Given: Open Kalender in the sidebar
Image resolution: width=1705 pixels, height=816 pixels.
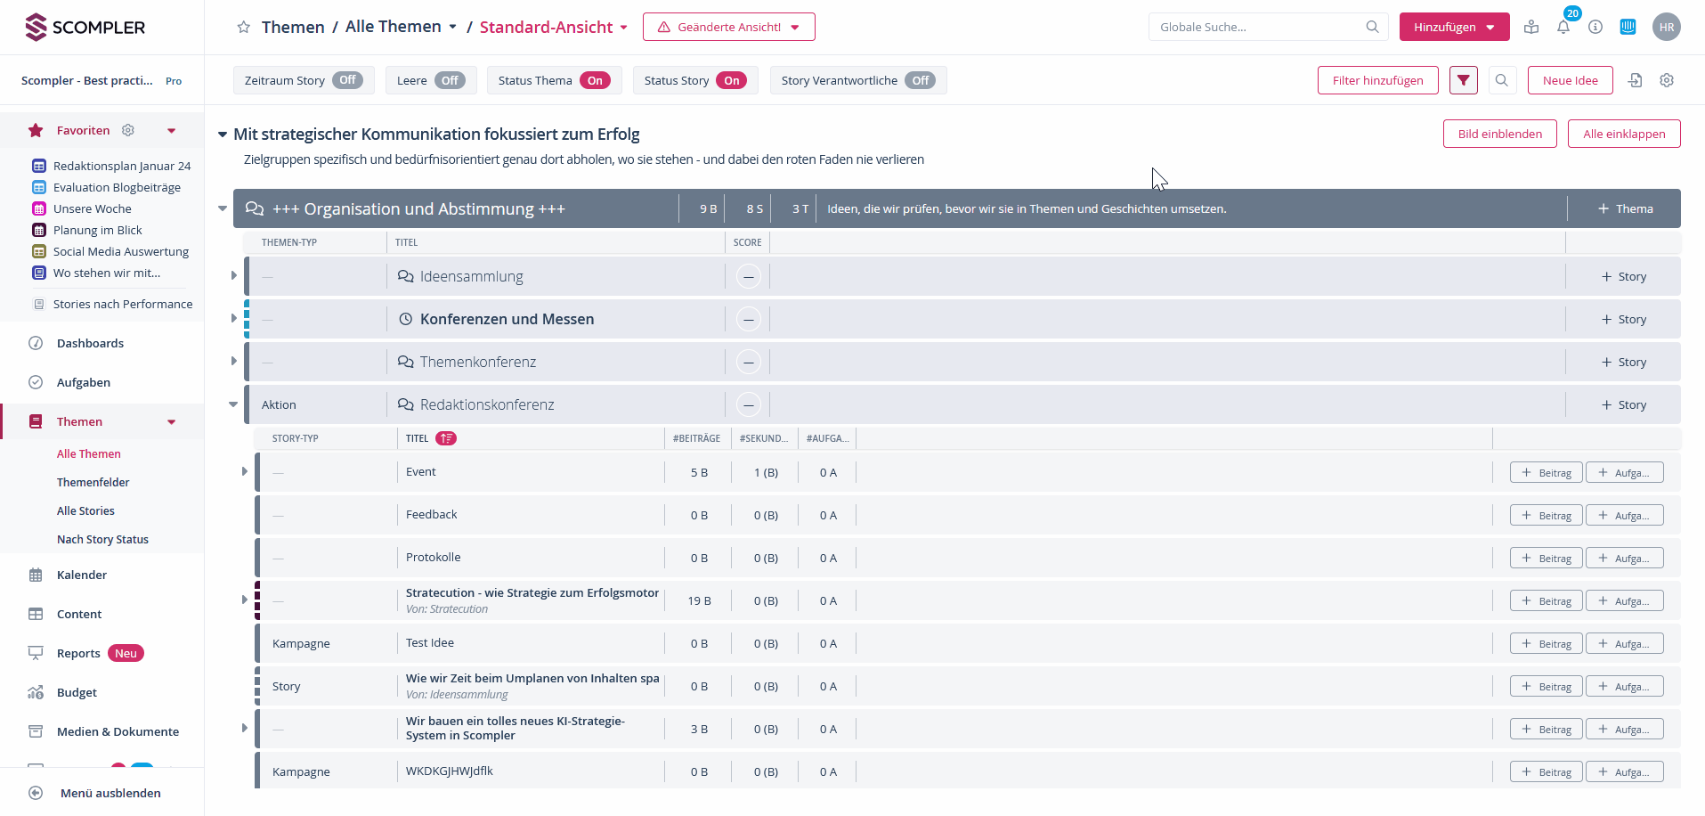Looking at the screenshot, I should pyautogui.click(x=82, y=575).
